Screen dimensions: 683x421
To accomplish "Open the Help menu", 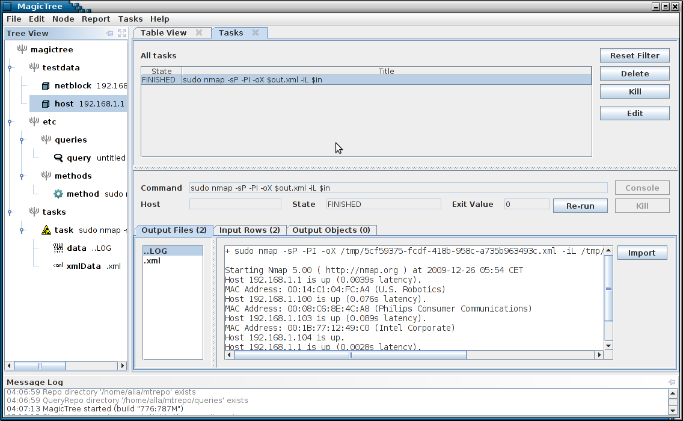I will pos(159,19).
